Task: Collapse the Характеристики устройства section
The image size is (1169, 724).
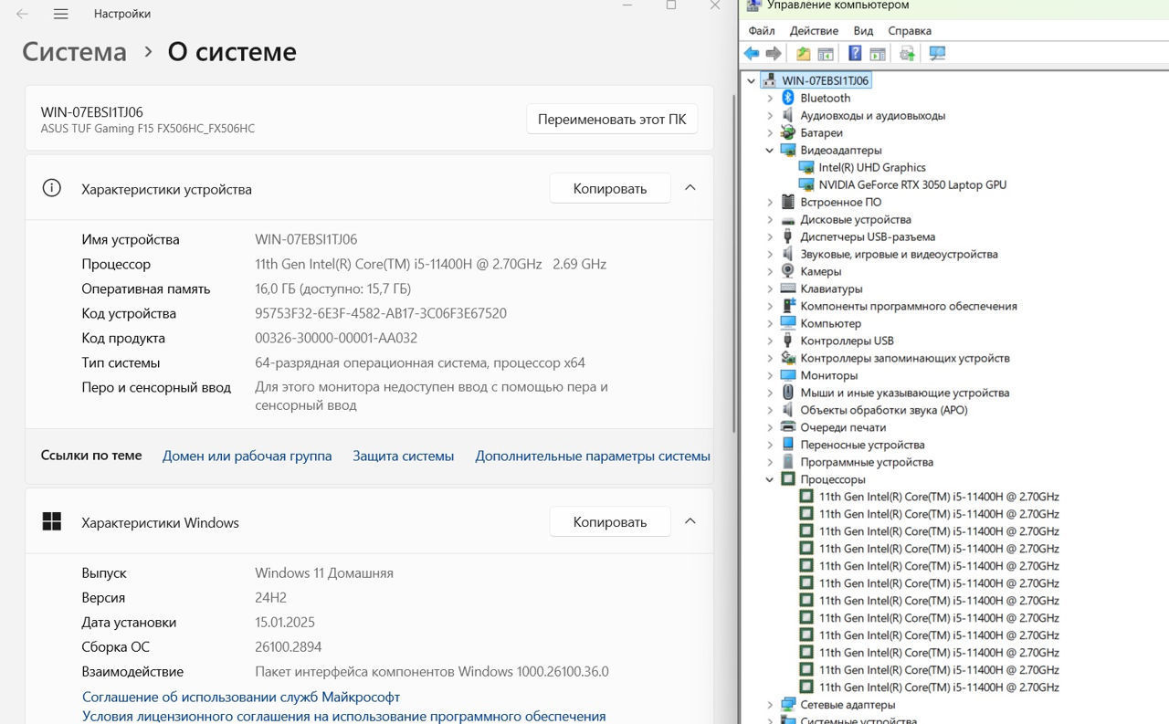Action: click(690, 188)
